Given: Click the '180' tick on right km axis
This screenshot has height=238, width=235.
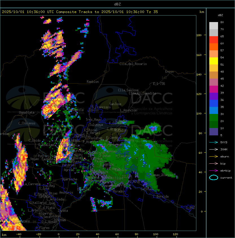Looking at the screenshot, I should (199, 35).
